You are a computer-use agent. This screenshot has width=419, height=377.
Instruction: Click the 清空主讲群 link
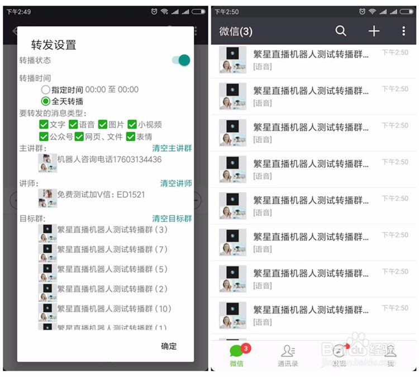(x=172, y=148)
